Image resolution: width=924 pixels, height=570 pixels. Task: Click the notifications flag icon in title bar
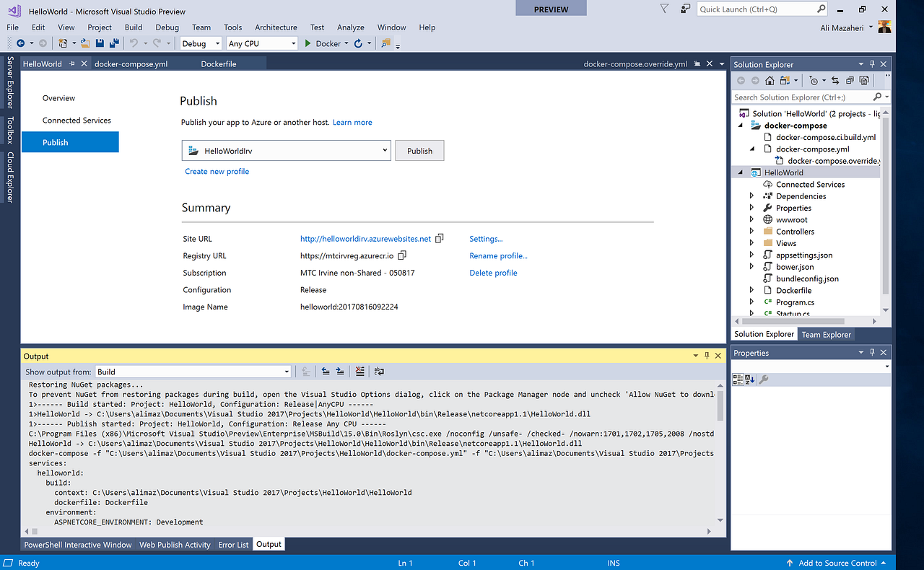click(665, 9)
